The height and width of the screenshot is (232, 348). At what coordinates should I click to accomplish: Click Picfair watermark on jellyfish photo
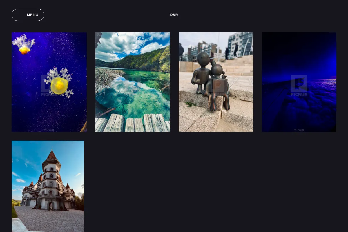point(49,86)
